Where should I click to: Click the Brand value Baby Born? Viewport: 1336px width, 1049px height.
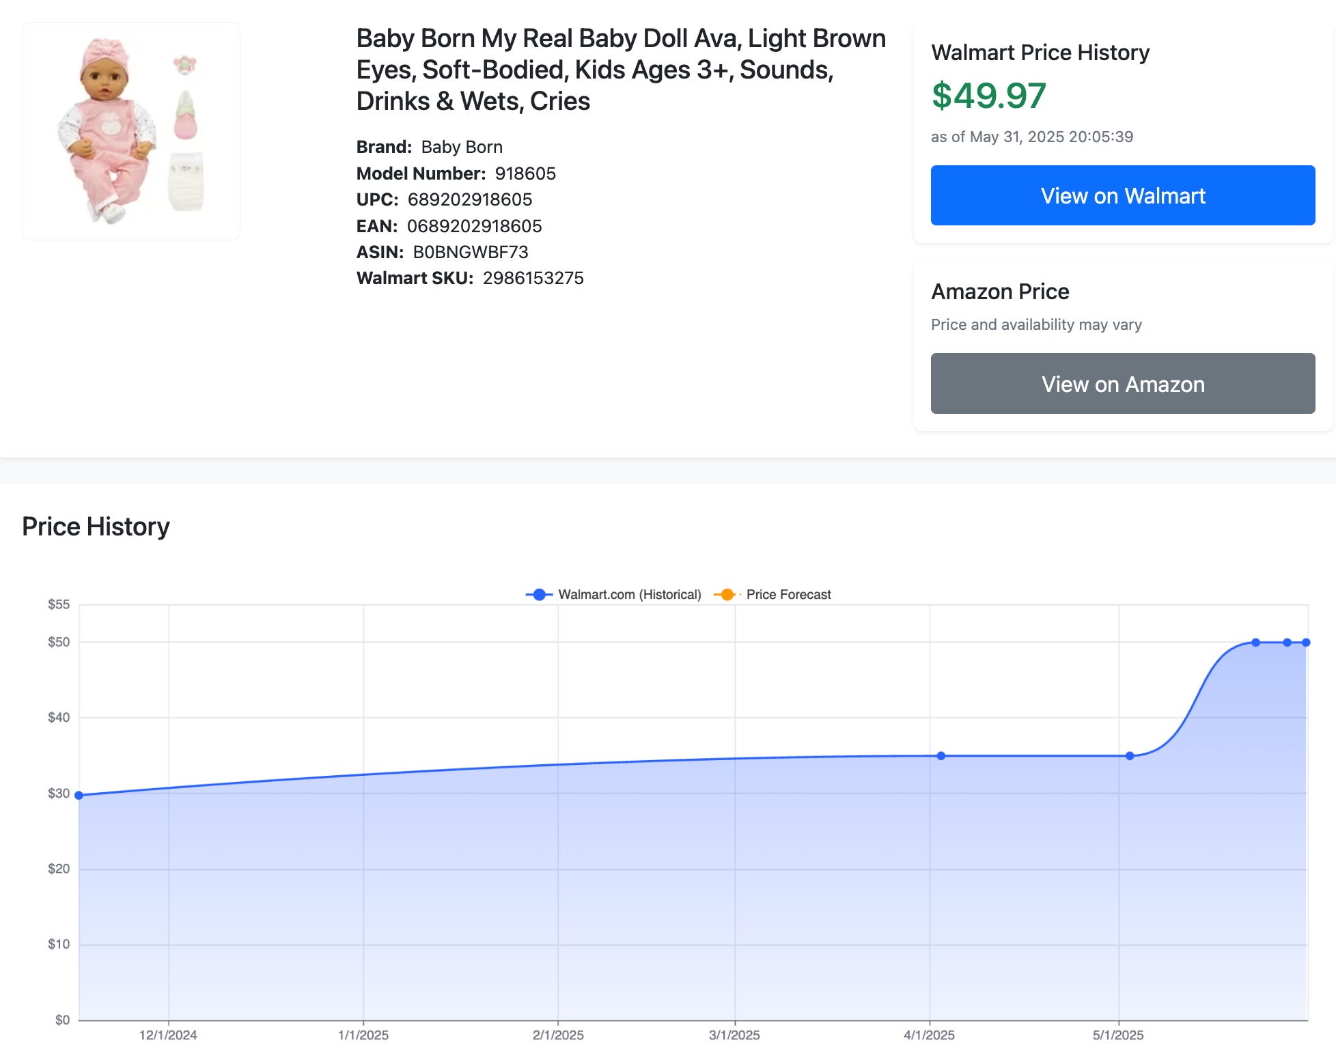click(x=462, y=147)
